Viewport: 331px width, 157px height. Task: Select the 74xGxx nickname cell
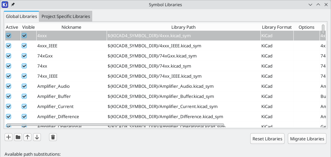point(72,56)
